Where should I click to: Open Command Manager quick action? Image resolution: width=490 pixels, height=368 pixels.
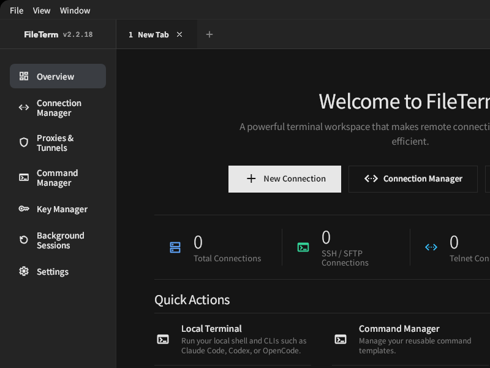coord(409,340)
